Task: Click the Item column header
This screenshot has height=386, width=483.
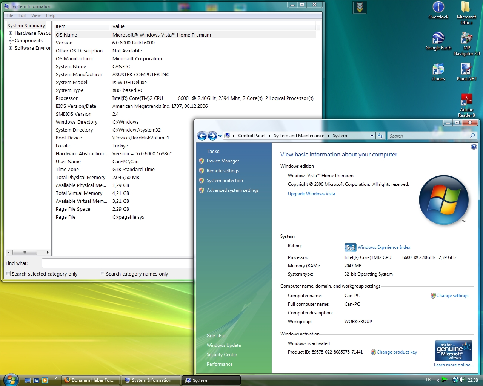Action: tap(81, 26)
